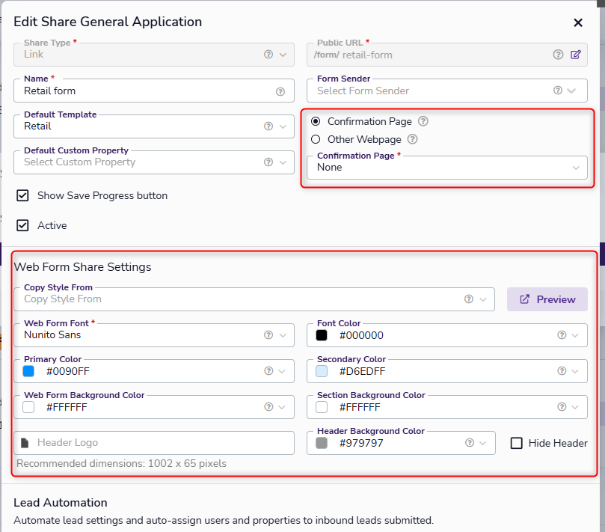Click help icon in Form Sender field

pos(558,91)
